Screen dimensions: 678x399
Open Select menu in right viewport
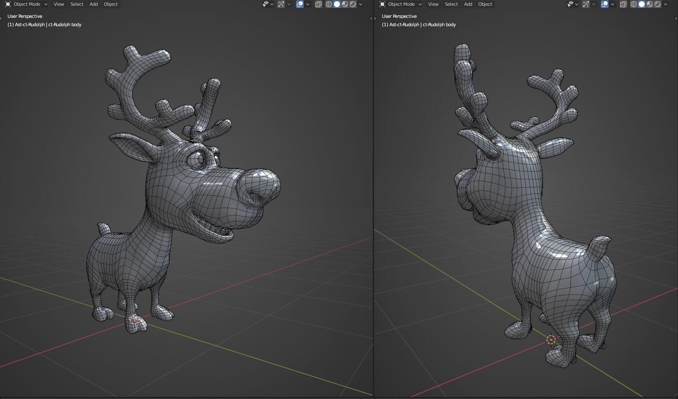[451, 4]
